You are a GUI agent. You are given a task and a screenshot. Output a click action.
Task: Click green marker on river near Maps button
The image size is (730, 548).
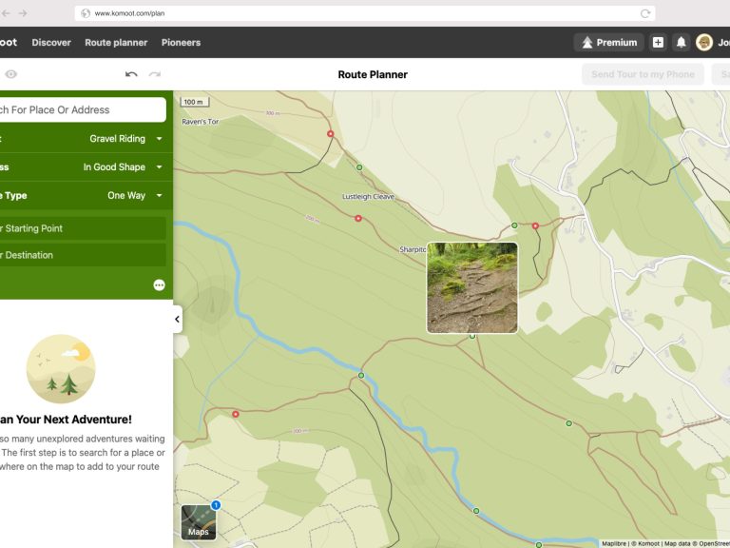476,511
